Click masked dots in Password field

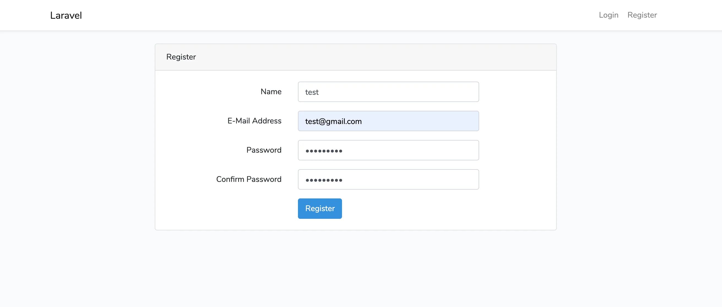(x=324, y=151)
